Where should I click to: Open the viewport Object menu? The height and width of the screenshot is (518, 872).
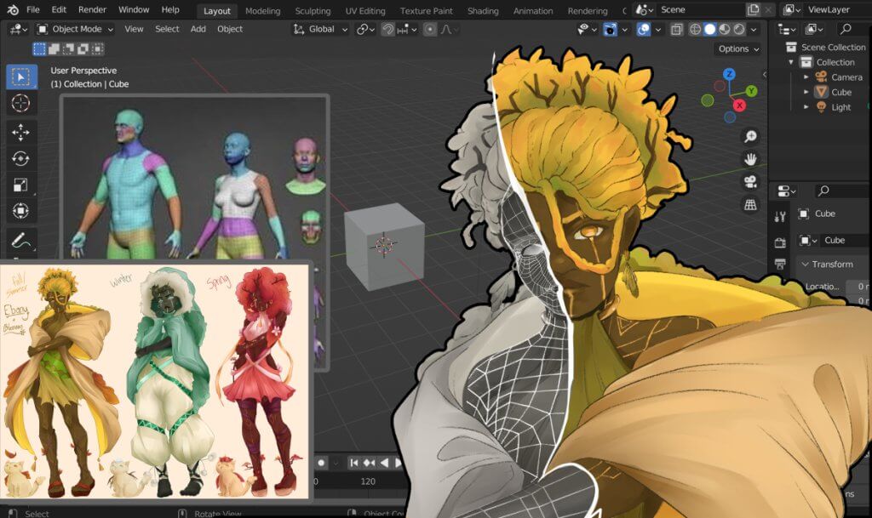pyautogui.click(x=230, y=29)
